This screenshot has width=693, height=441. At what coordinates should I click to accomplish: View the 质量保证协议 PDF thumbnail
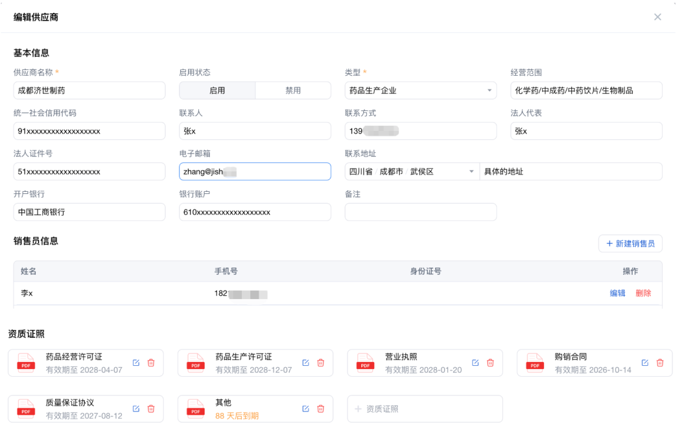[x=25, y=408]
